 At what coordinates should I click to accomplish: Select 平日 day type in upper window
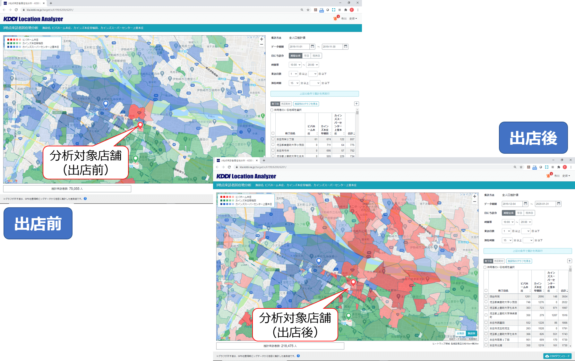[x=306, y=56]
